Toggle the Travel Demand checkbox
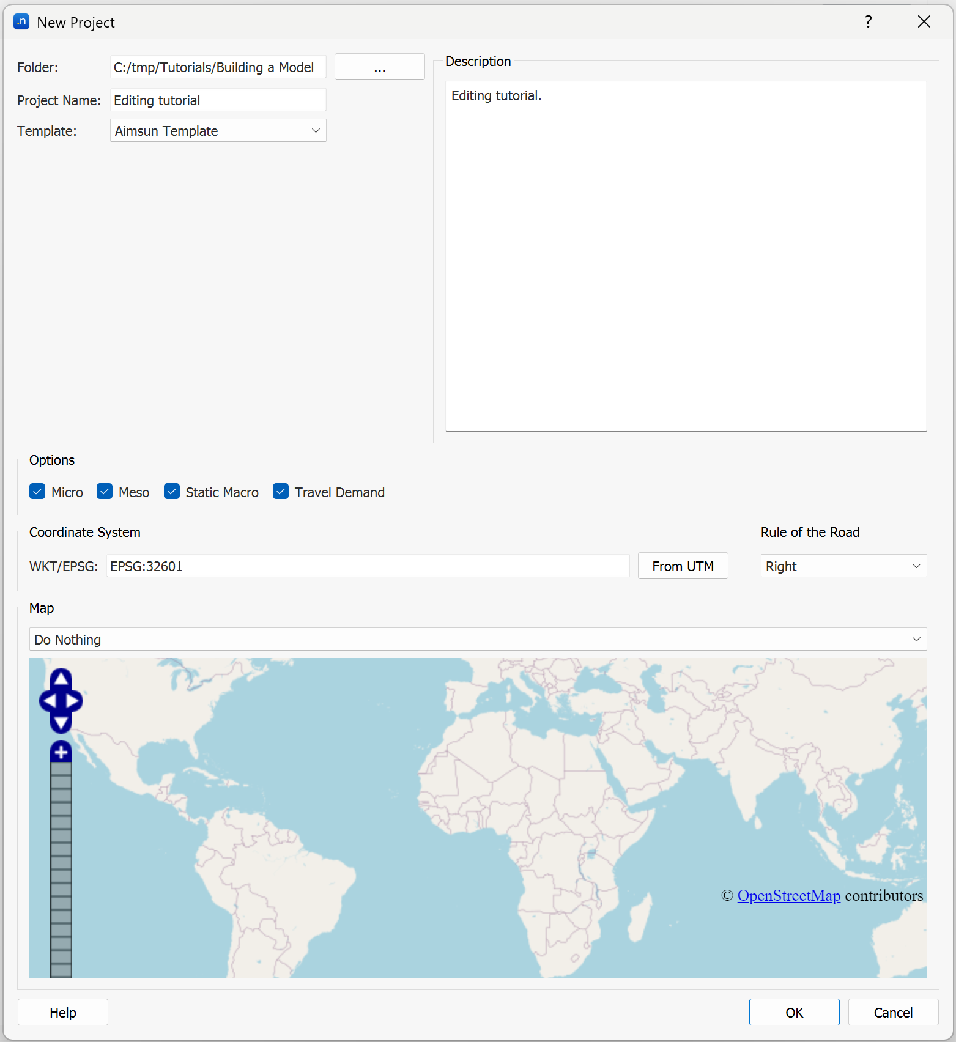This screenshot has width=956, height=1042. 281,492
